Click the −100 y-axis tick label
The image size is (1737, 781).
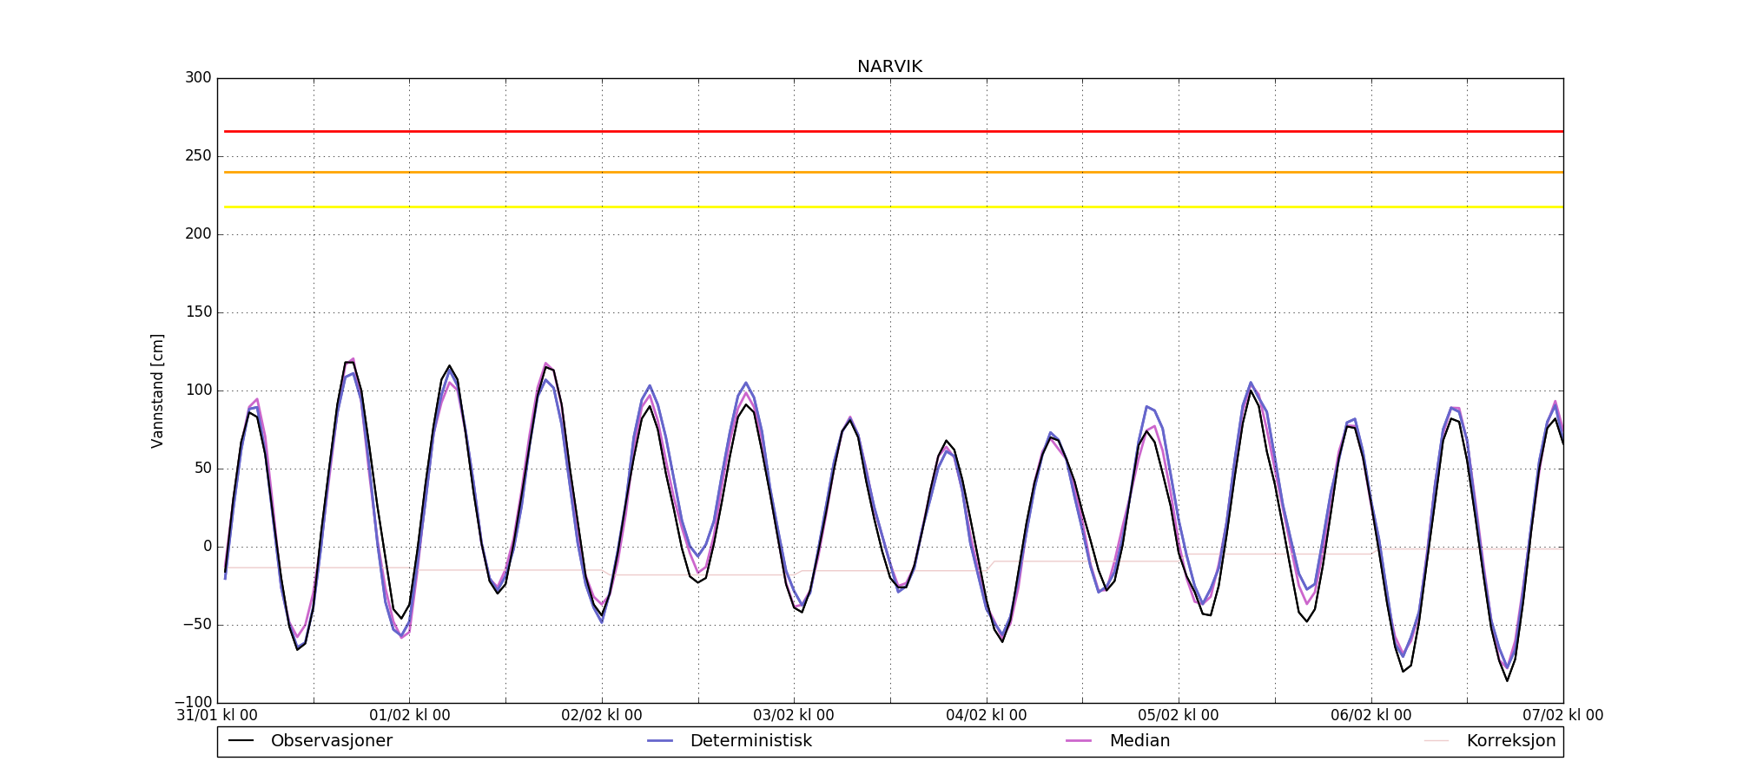coord(193,702)
